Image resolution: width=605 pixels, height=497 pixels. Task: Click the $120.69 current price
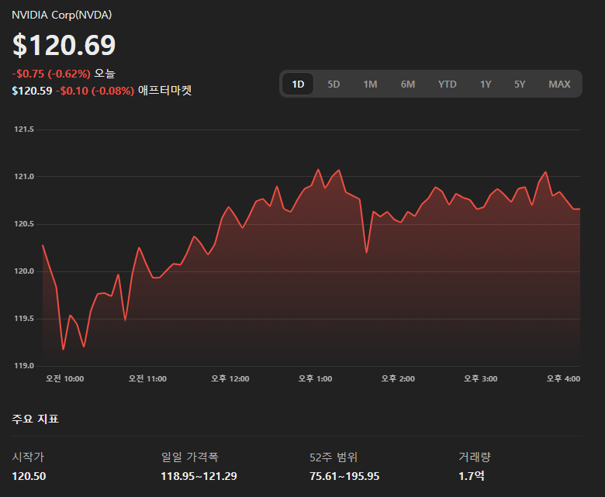coord(64,45)
